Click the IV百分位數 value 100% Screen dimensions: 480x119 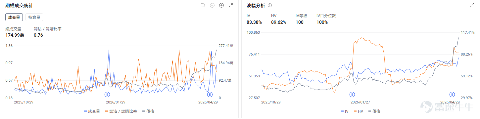(x=322, y=22)
